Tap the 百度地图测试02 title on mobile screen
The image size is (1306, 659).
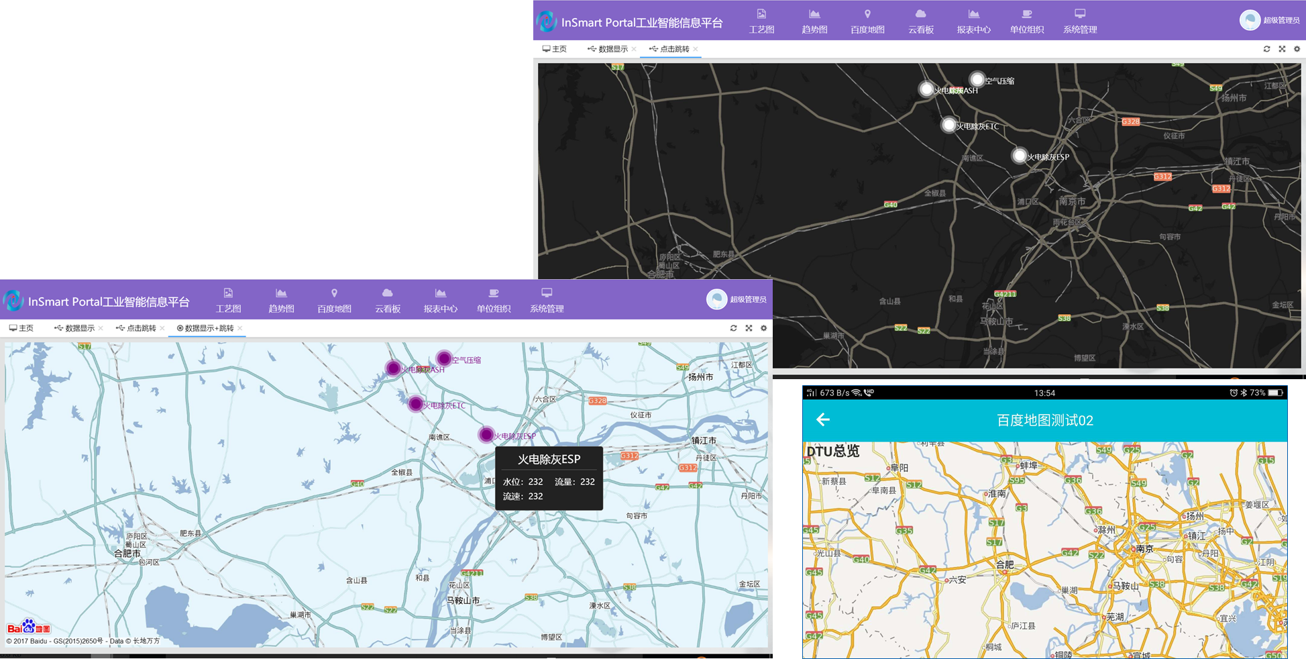pyautogui.click(x=1045, y=421)
